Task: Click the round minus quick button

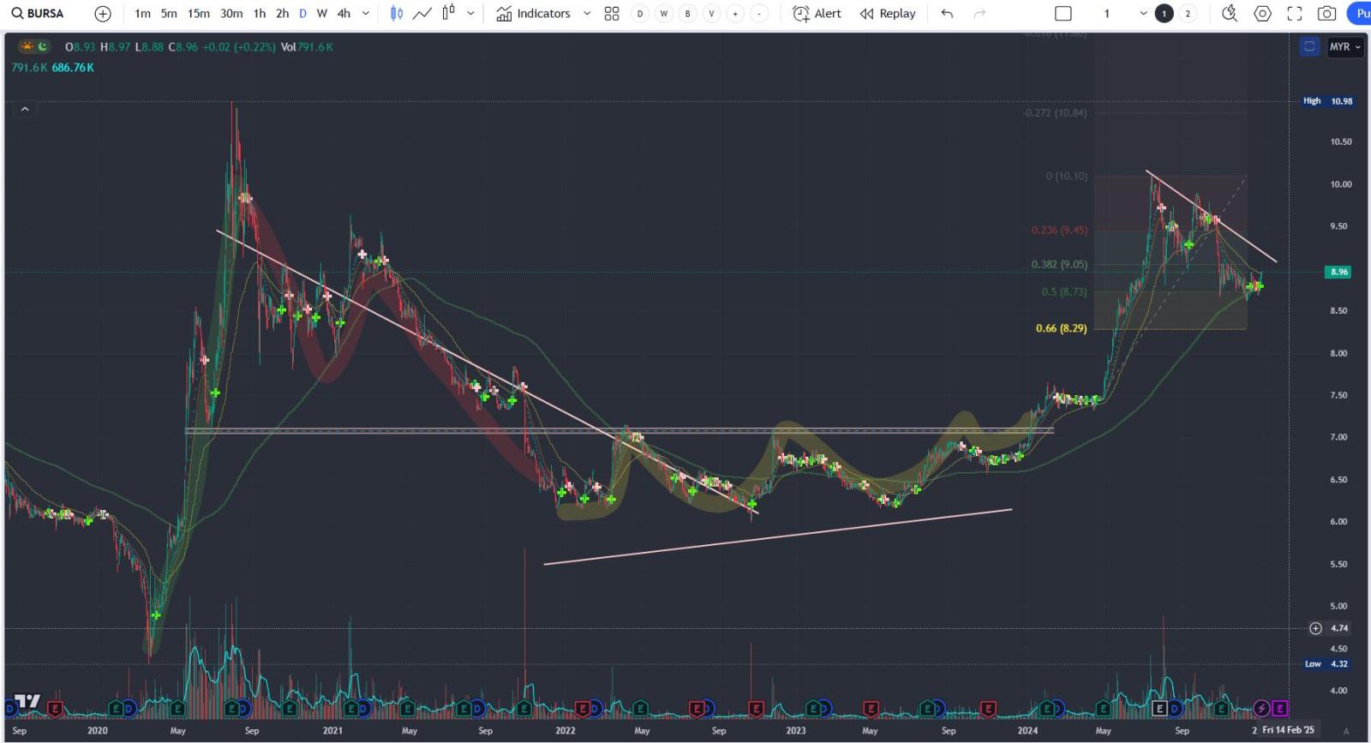Action: click(x=759, y=14)
